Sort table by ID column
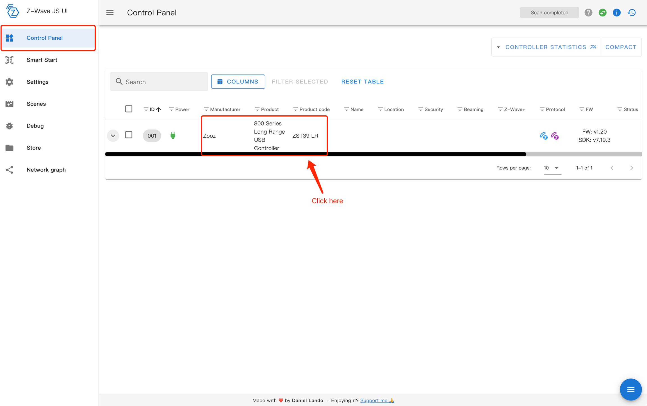Viewport: 647px width, 406px height. click(x=152, y=110)
